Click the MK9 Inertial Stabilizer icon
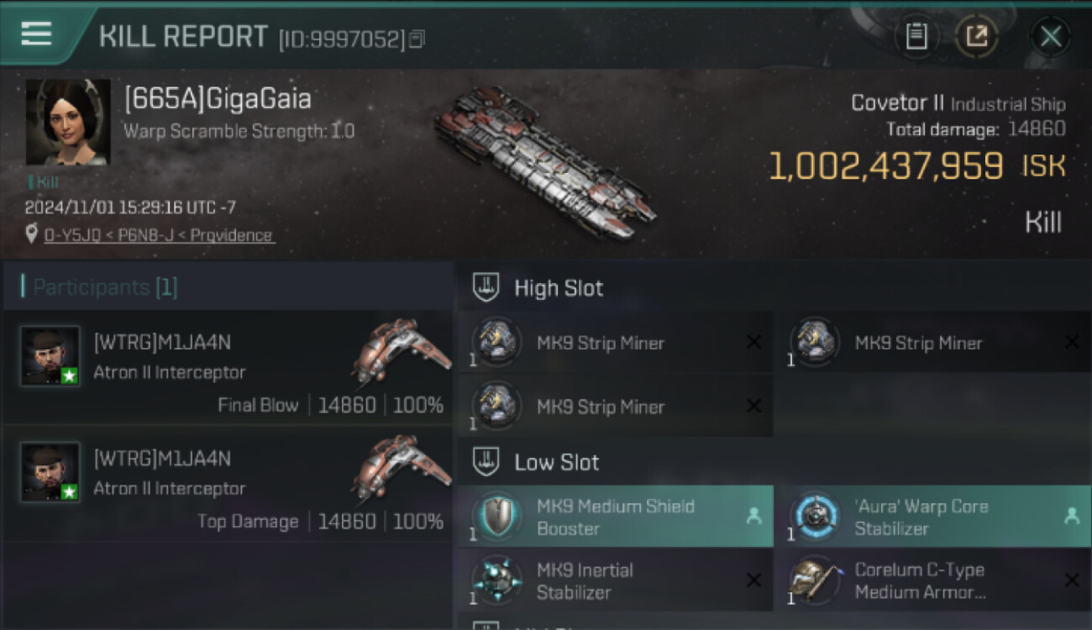Image resolution: width=1092 pixels, height=630 pixels. pyautogui.click(x=496, y=580)
